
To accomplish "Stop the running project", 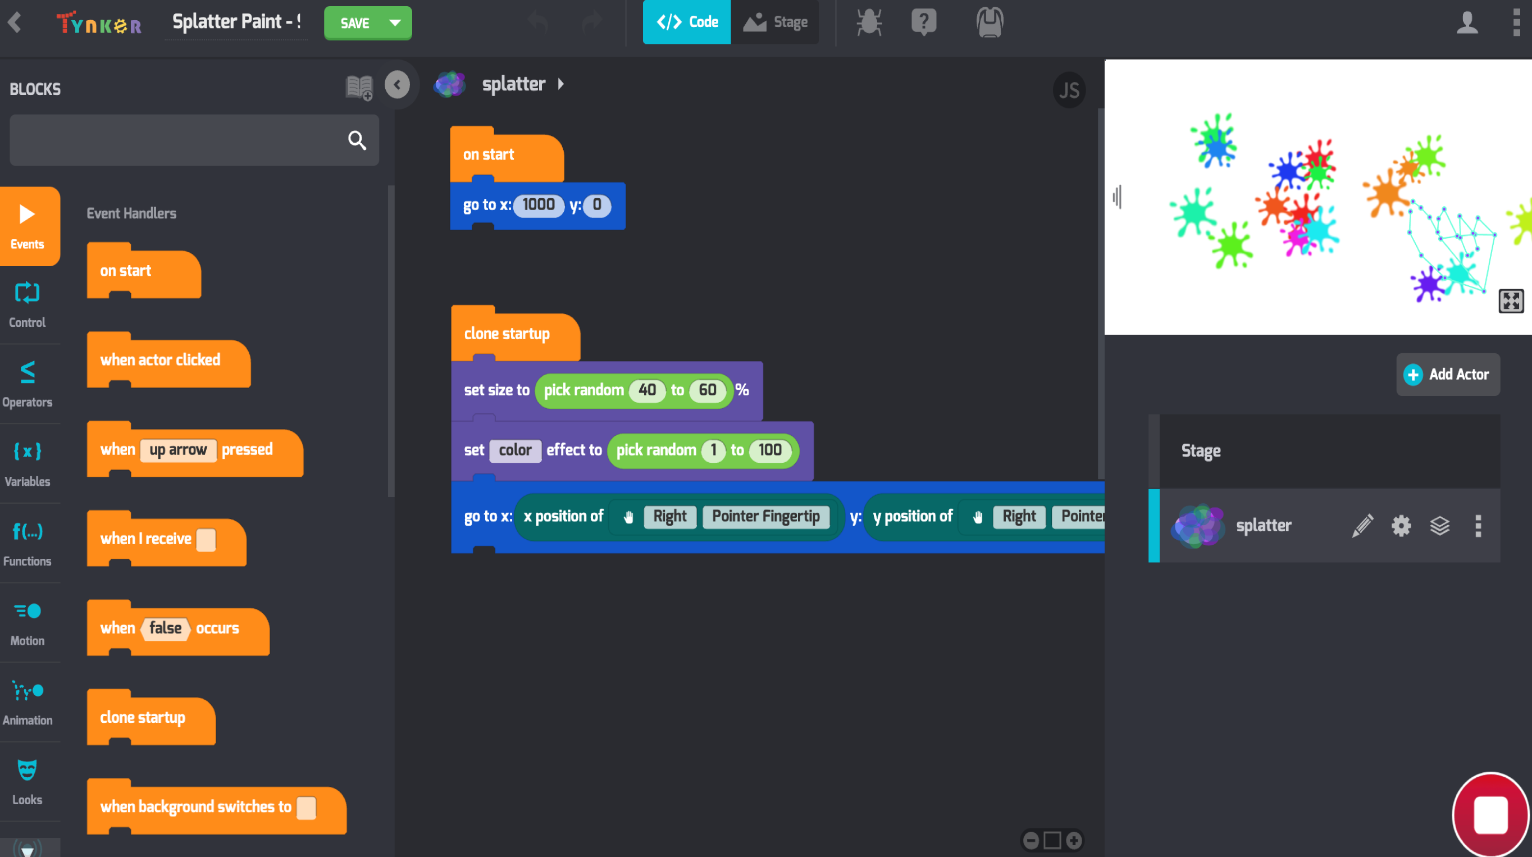I will click(x=1490, y=815).
